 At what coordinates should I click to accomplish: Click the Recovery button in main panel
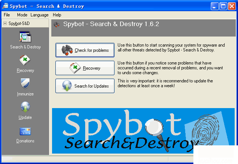click(x=85, y=68)
